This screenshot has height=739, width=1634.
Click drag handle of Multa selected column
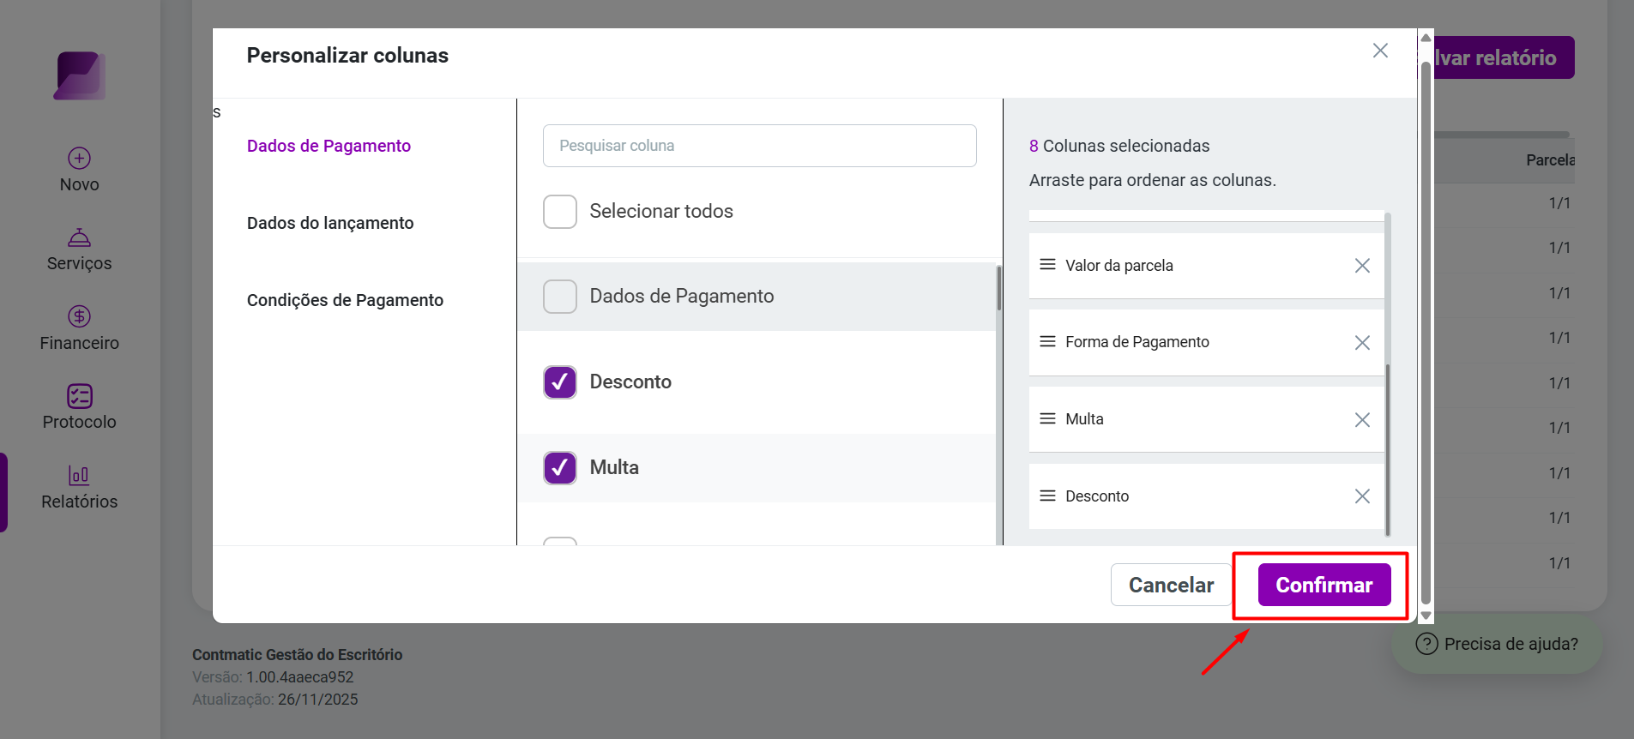[x=1047, y=418]
